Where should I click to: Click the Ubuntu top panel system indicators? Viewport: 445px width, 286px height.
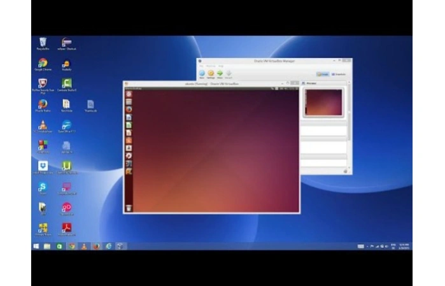(x=284, y=89)
